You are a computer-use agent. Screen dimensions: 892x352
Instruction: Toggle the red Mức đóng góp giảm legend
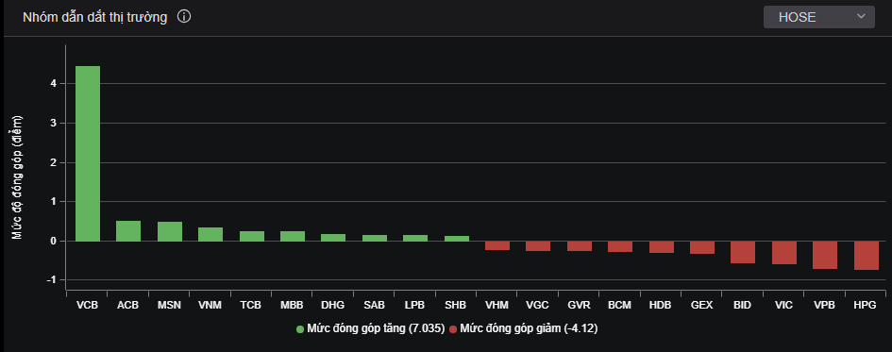(x=523, y=328)
